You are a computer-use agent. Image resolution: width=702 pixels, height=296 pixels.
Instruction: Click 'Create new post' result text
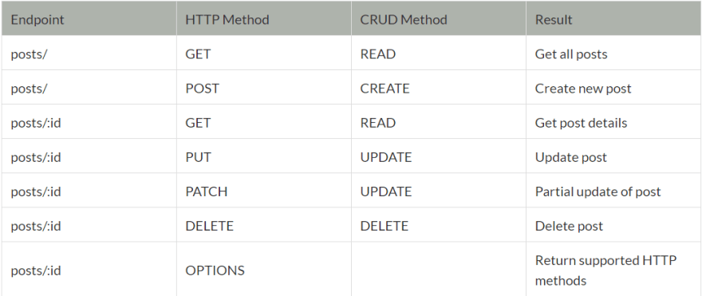pos(583,89)
